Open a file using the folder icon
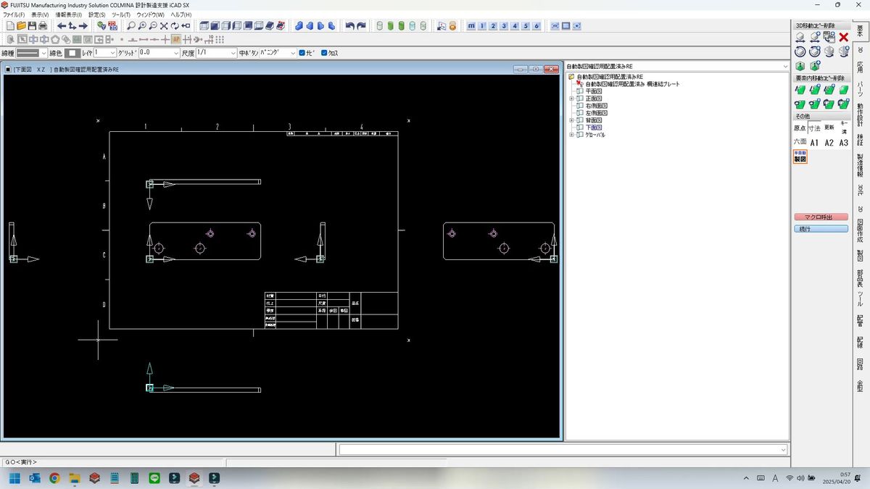This screenshot has width=870, height=489. click(x=21, y=26)
